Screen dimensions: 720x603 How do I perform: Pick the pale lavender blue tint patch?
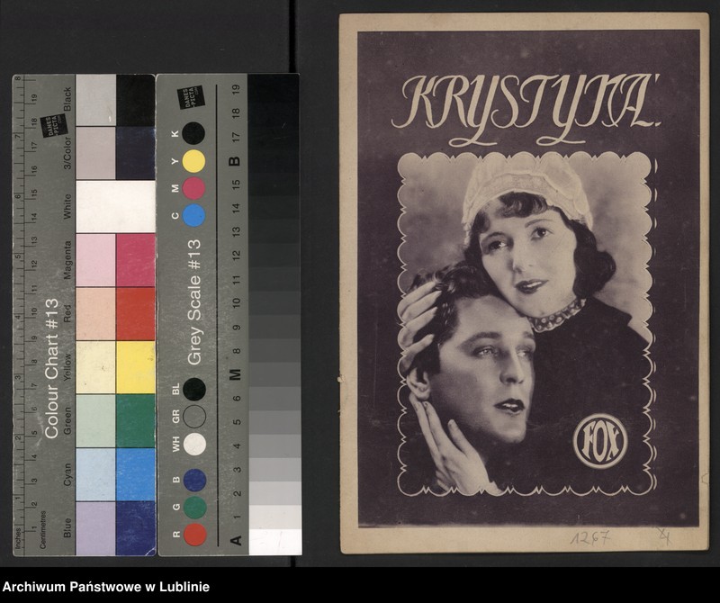point(95,528)
